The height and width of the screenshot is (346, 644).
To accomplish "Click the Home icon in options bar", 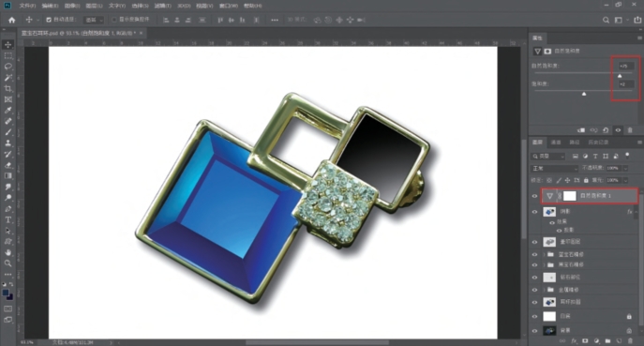I will pyautogui.click(x=12, y=20).
